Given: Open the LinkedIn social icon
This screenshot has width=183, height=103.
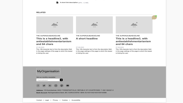Looking at the screenshot, I should pyautogui.click(x=50, y=86).
